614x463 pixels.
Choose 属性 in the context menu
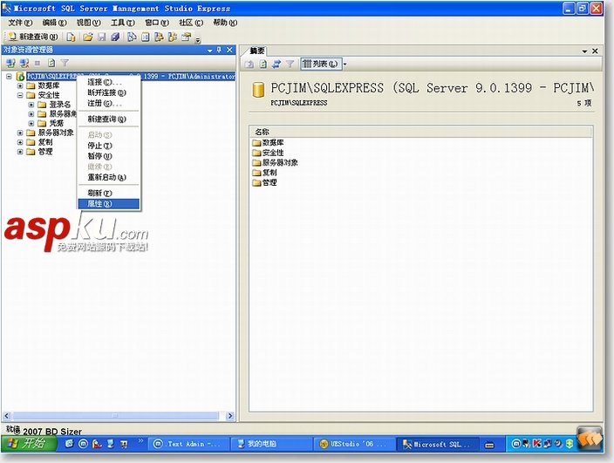coord(108,204)
